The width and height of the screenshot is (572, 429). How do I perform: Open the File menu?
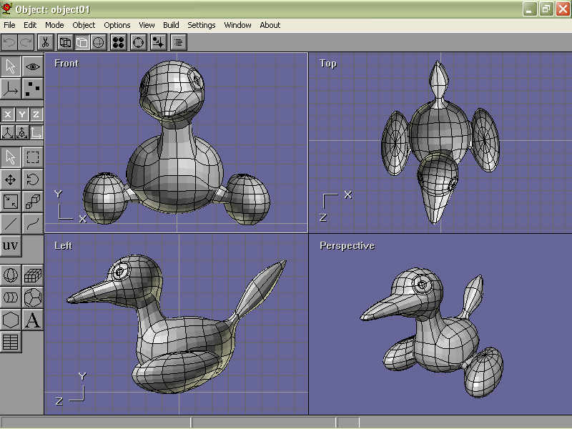pyautogui.click(x=9, y=25)
